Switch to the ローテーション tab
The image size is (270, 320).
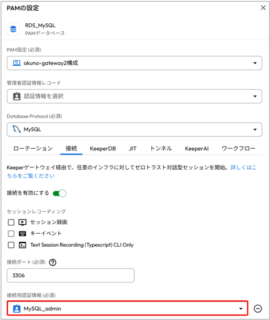click(x=33, y=148)
